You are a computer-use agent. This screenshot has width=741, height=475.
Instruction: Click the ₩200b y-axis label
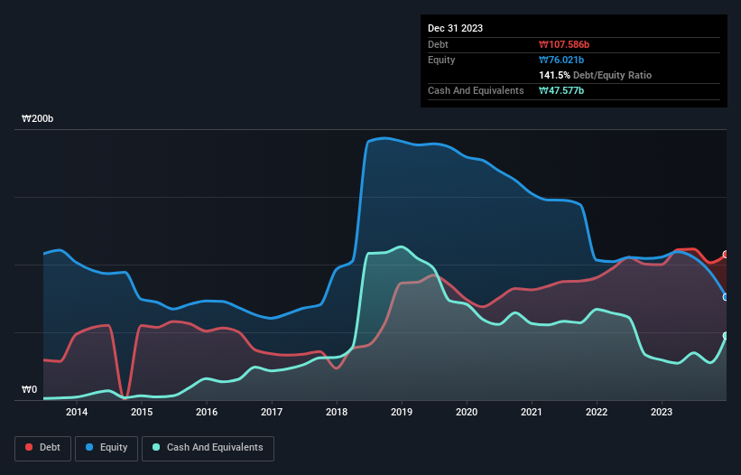point(37,118)
